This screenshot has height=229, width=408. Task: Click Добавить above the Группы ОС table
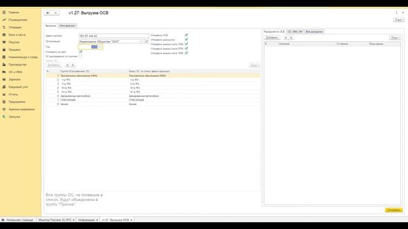coord(54,65)
